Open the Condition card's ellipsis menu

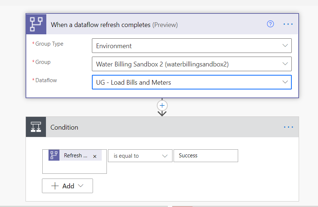coord(288,127)
